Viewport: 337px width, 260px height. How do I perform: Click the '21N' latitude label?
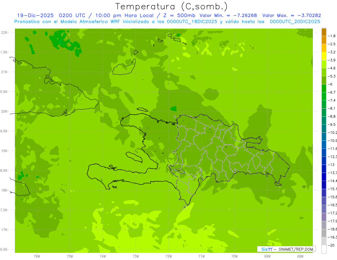pyautogui.click(x=5, y=72)
